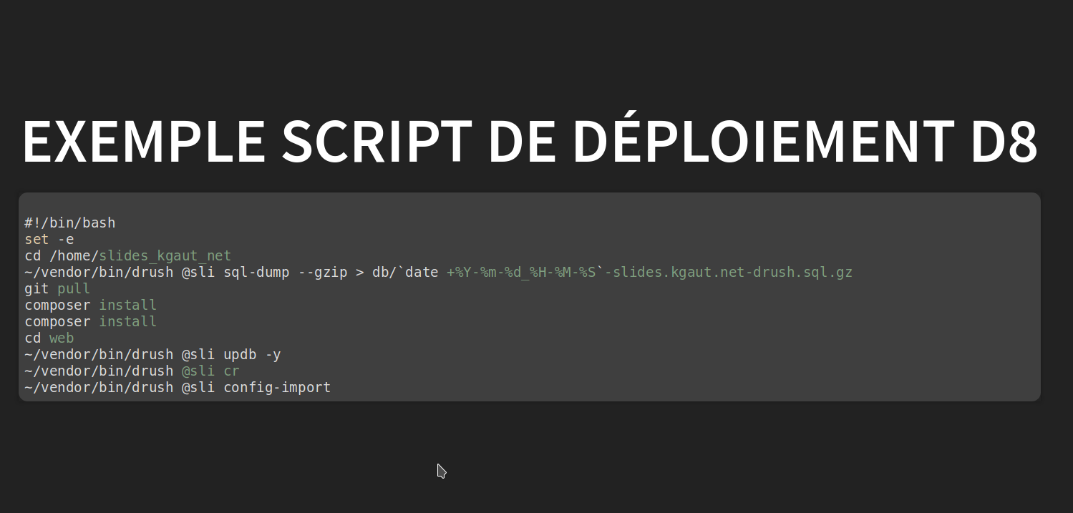The width and height of the screenshot is (1073, 513).
Task: Click "updb -y" in the drush command
Action: click(252, 355)
